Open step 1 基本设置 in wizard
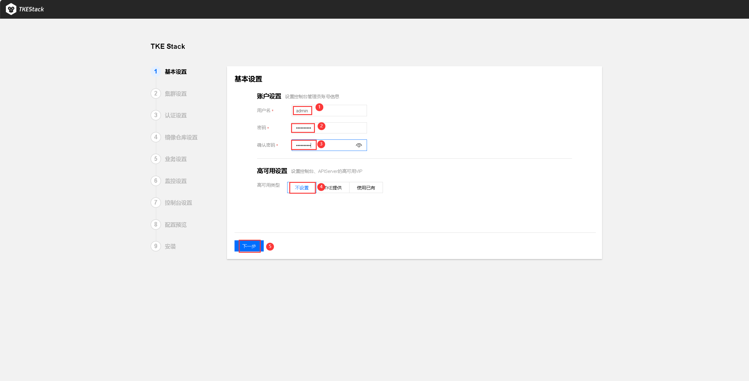The height and width of the screenshot is (381, 749). click(x=169, y=72)
